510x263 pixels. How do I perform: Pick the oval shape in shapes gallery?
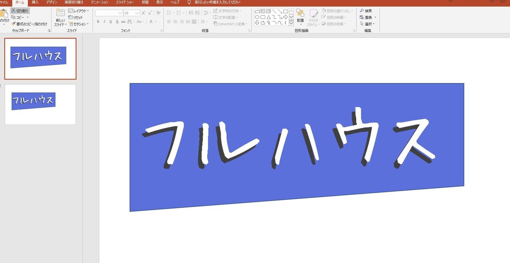(257, 17)
